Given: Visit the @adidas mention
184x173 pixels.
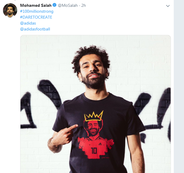Looking at the screenshot, I should coord(28,23).
